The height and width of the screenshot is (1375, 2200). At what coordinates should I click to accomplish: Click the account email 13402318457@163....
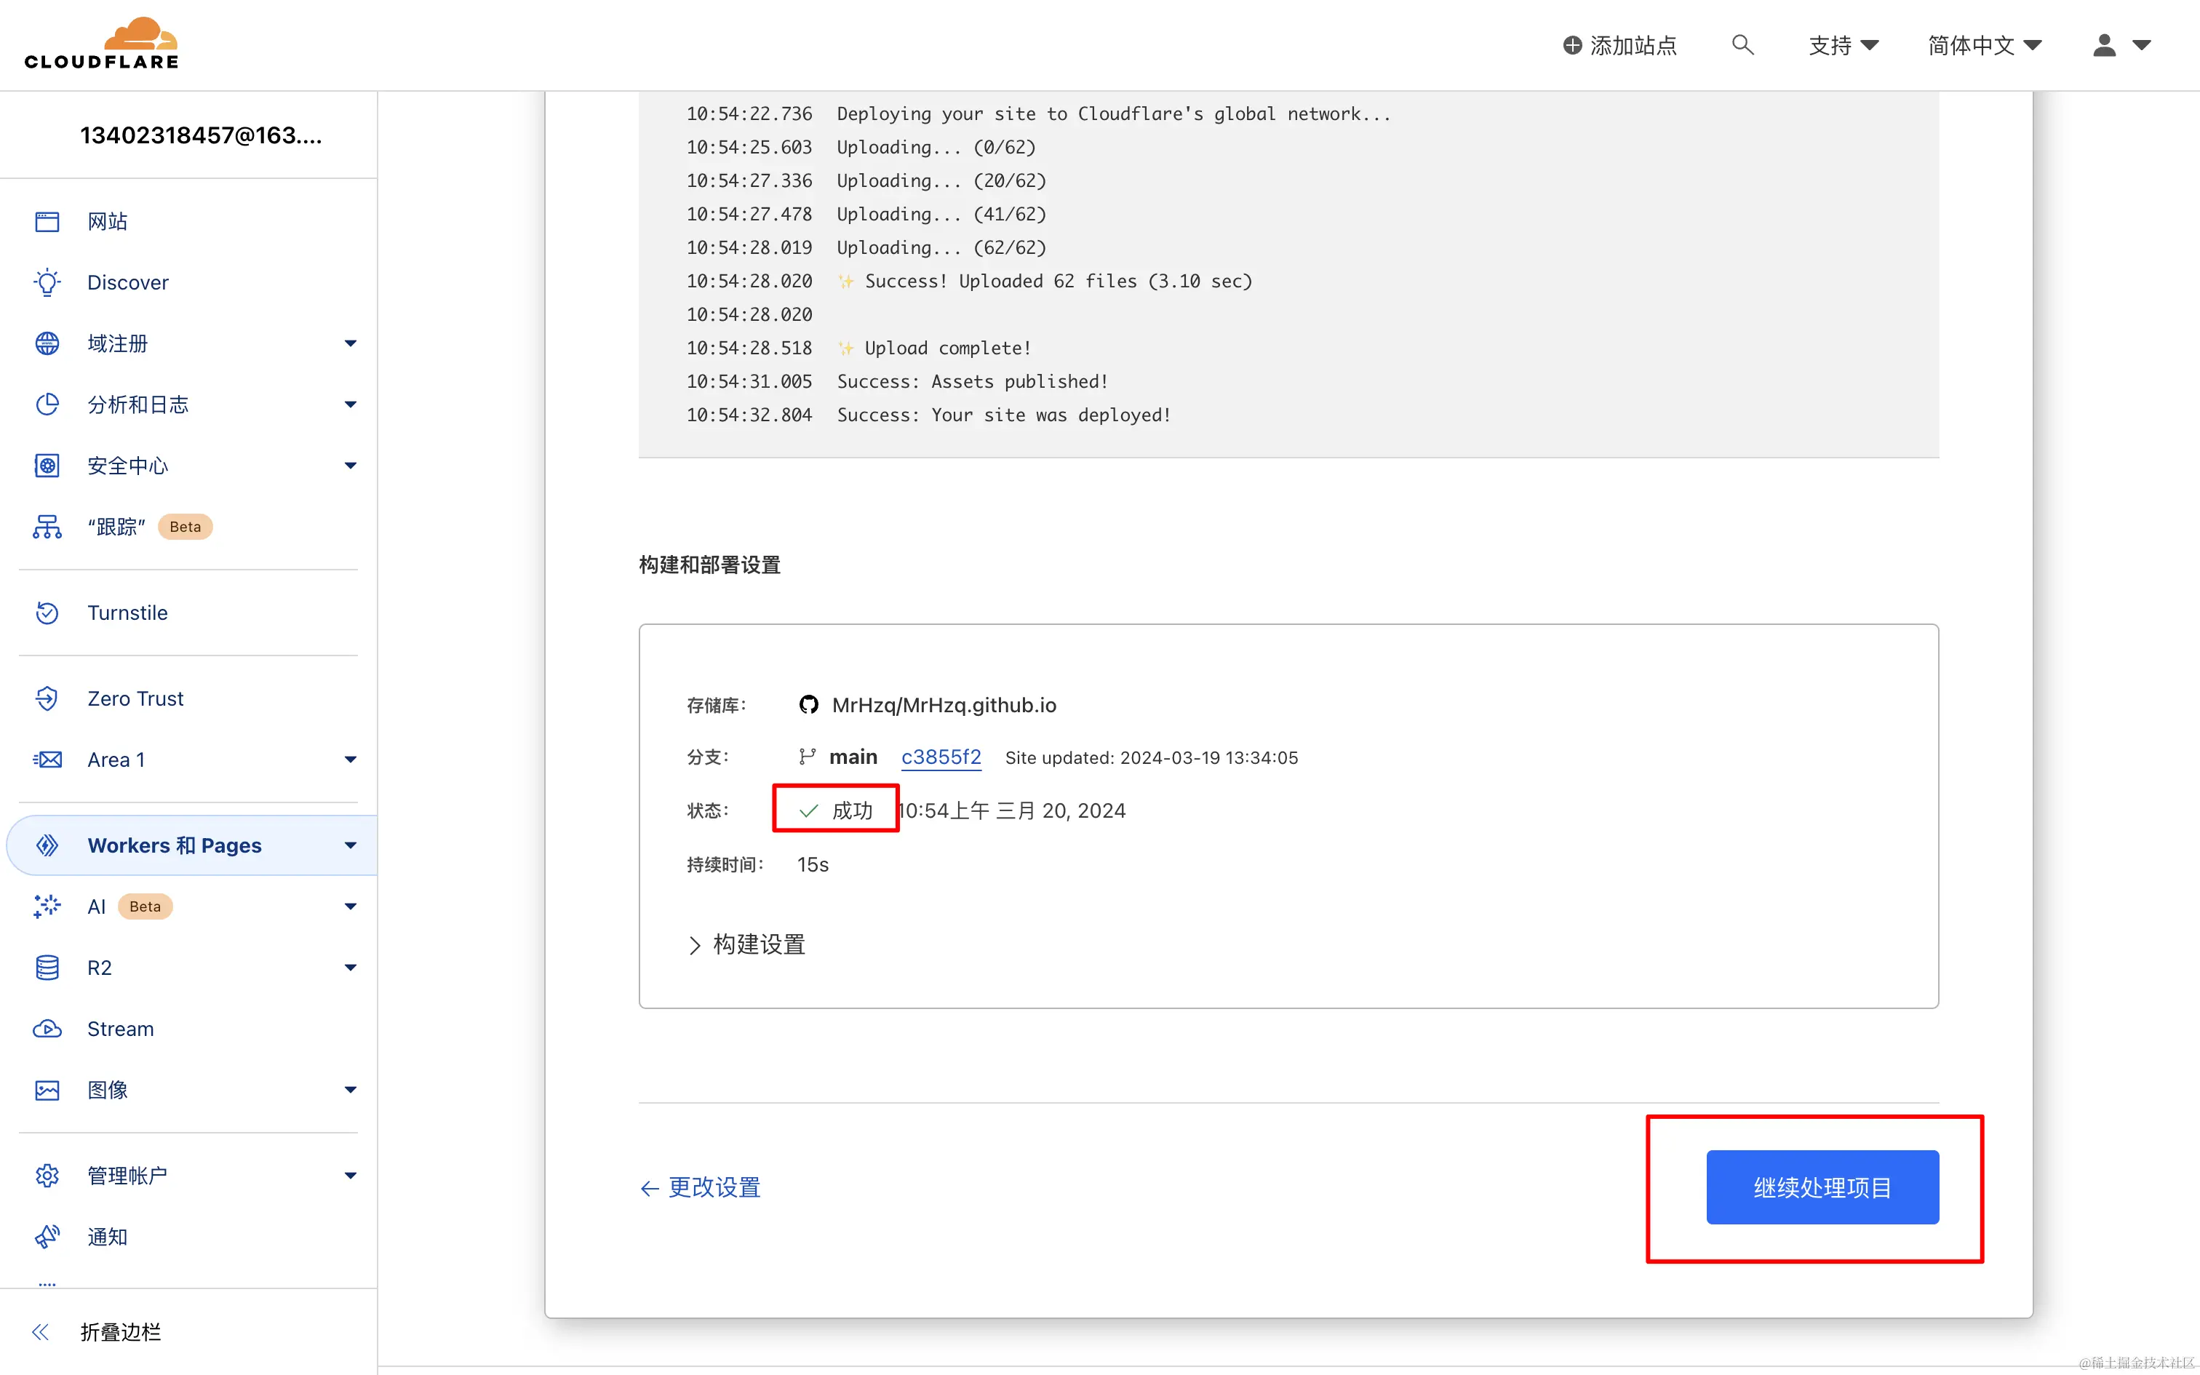(201, 135)
